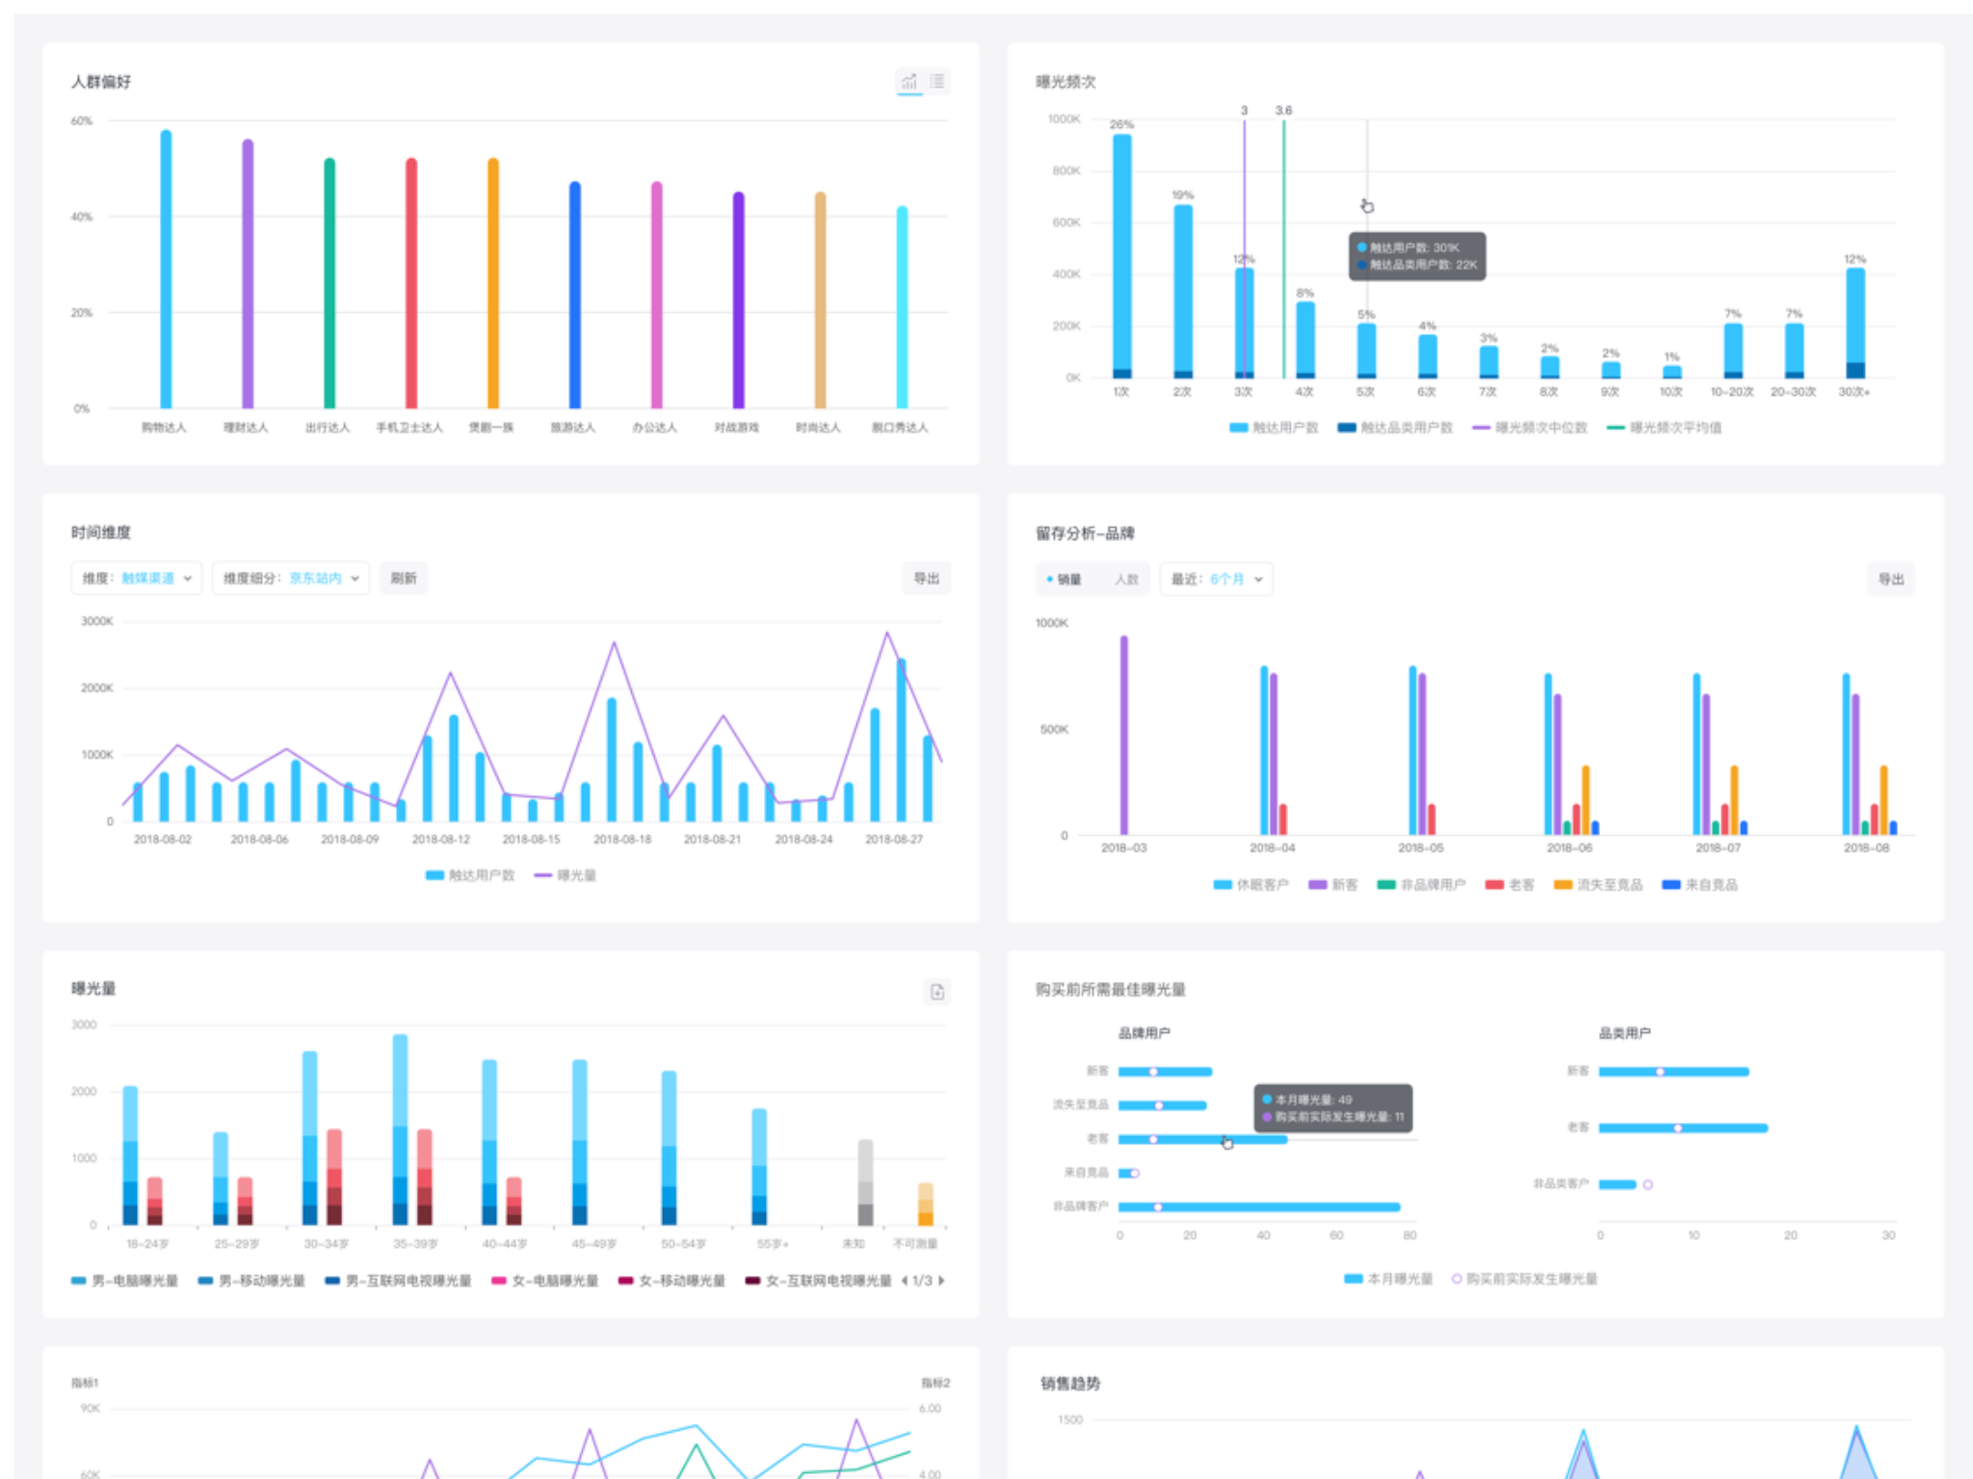Go to next legend page arrow
The height and width of the screenshot is (1479, 1973).
coord(941,1281)
